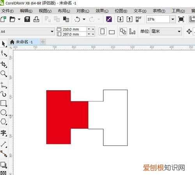This screenshot has height=175, width=195.
Task: Open the 效果 menu
Action: pyautogui.click(x=102, y=11)
